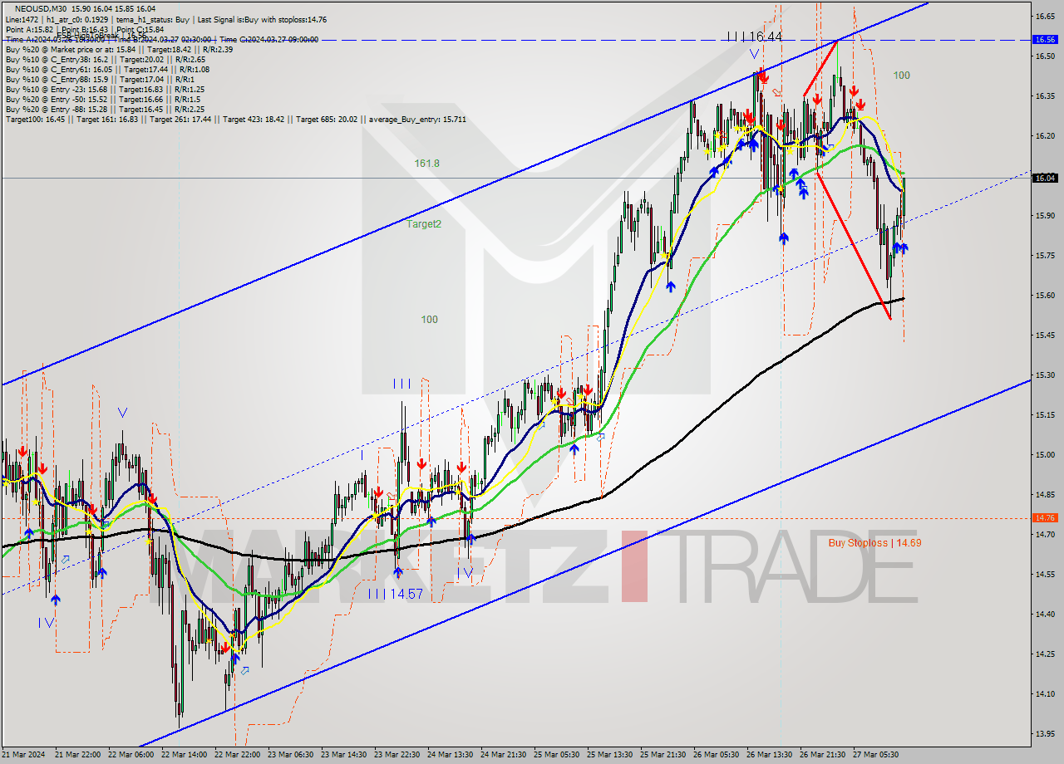Click the 'Target100: 16.45' targets summary line
Viewport: 1064px width, 764px height.
[x=235, y=119]
